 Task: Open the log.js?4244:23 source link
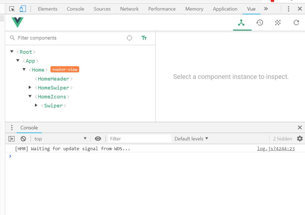click(276, 149)
